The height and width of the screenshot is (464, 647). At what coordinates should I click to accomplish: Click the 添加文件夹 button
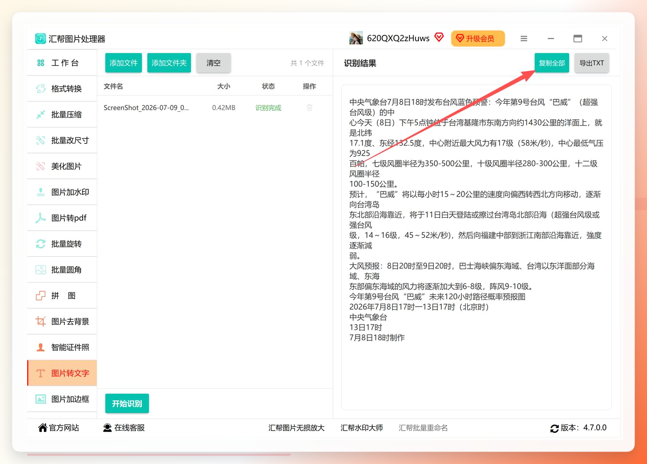169,63
